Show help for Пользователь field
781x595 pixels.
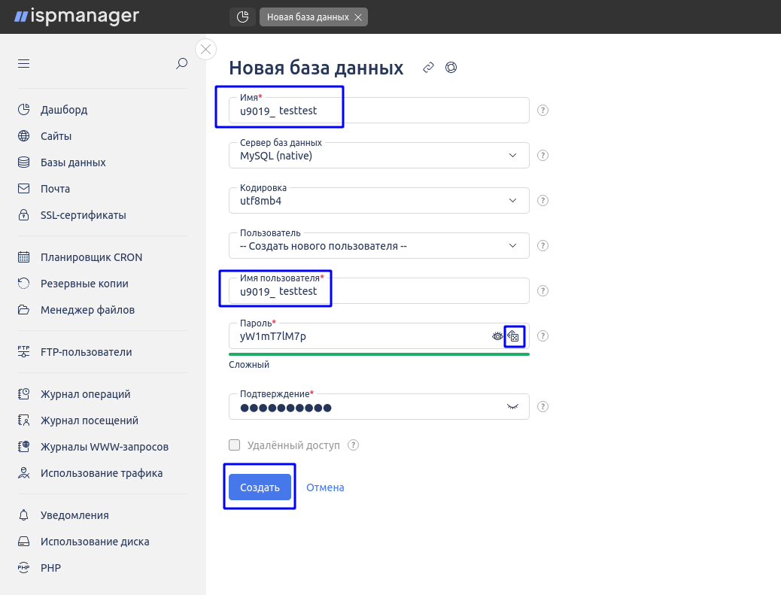click(x=543, y=245)
